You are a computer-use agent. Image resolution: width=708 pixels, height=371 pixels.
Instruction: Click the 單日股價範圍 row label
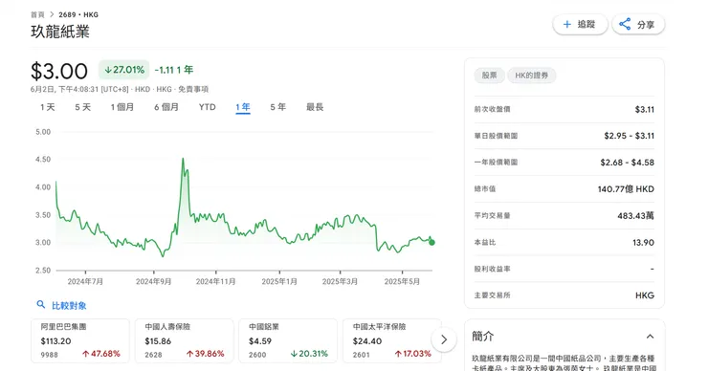click(x=496, y=136)
